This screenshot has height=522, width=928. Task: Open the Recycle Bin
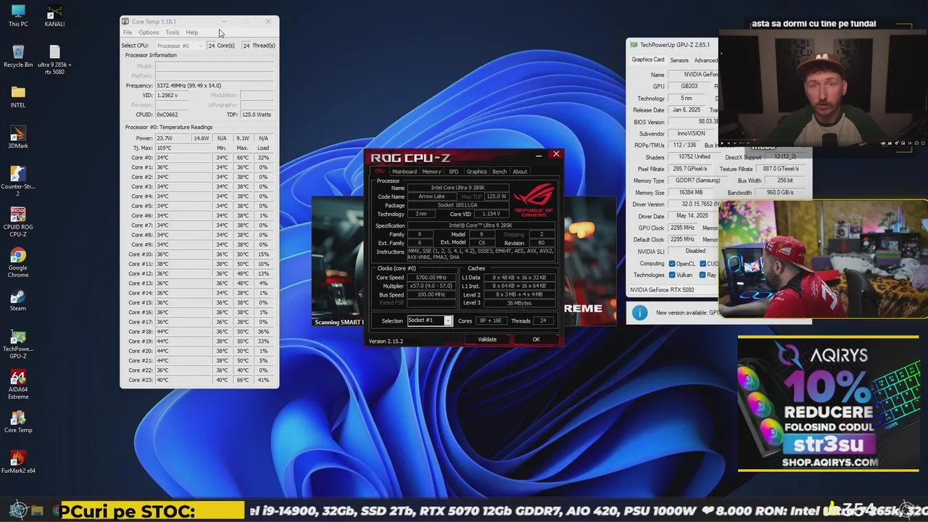click(x=18, y=56)
